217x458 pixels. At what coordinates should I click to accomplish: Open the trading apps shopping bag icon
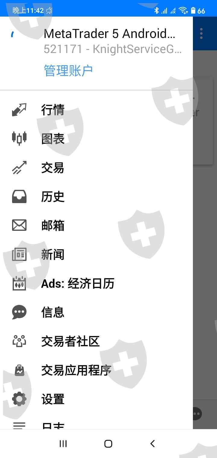tap(19, 370)
